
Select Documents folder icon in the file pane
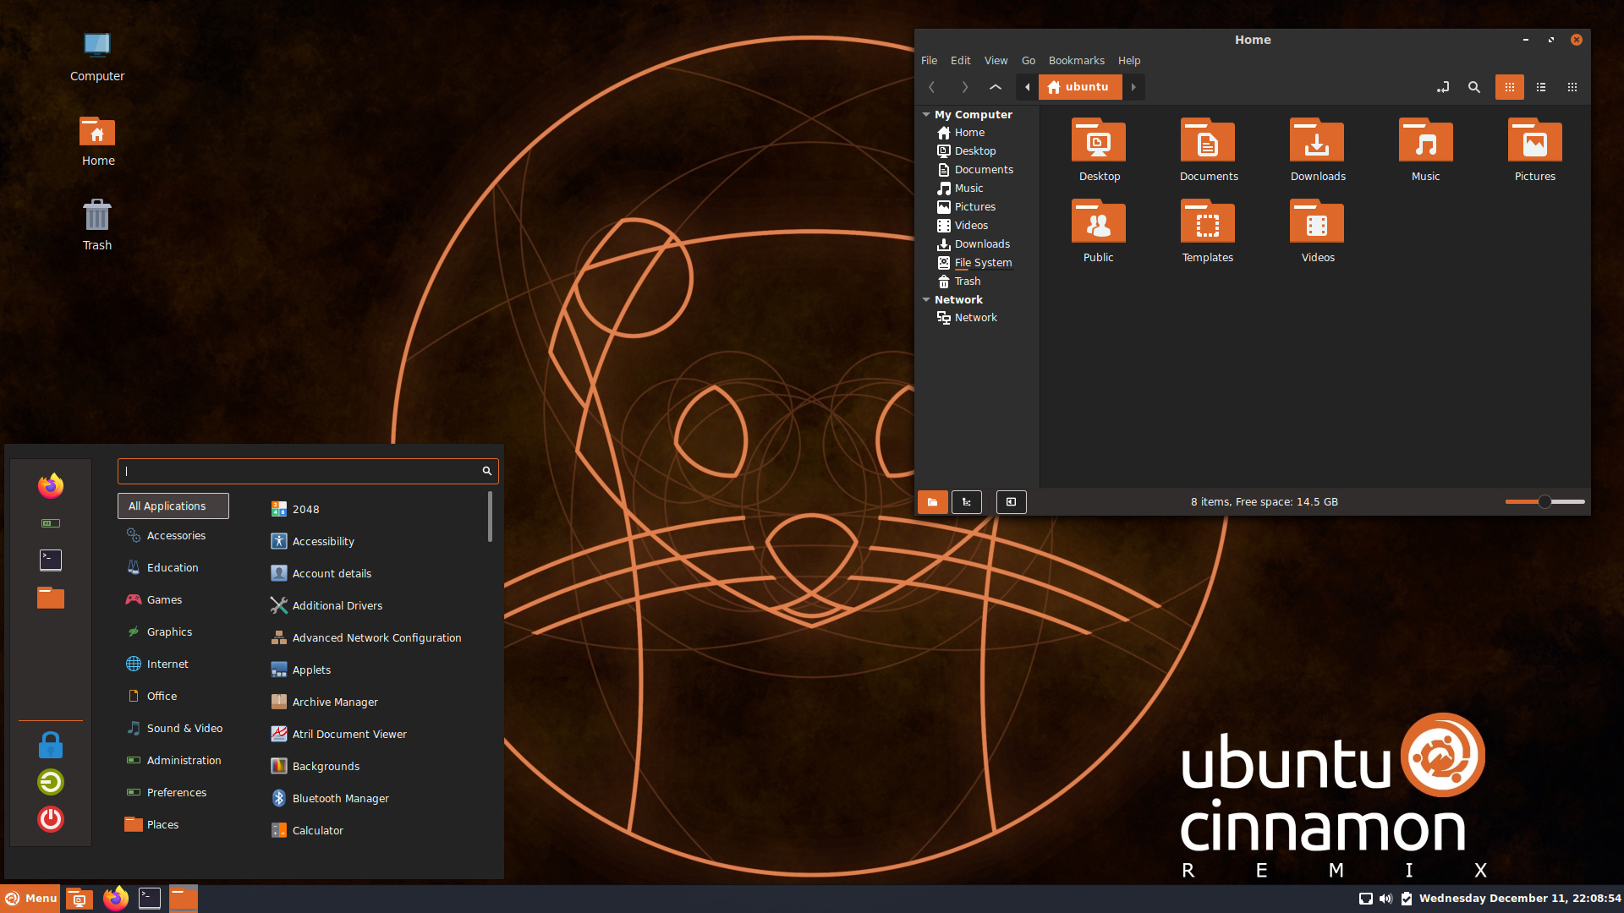click(1208, 140)
